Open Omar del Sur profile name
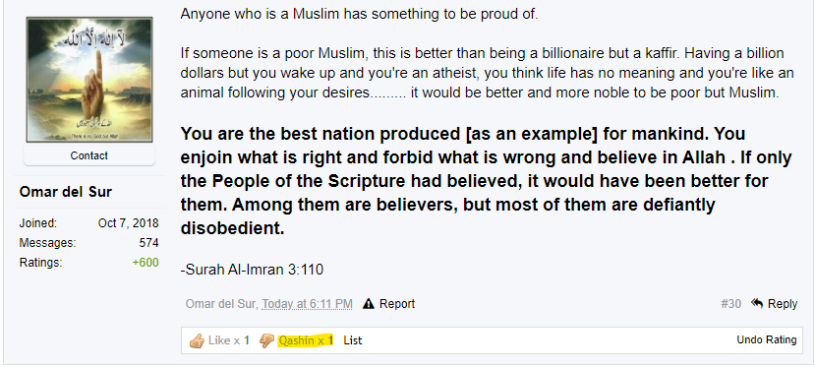This screenshot has height=367, width=815. [x=66, y=192]
